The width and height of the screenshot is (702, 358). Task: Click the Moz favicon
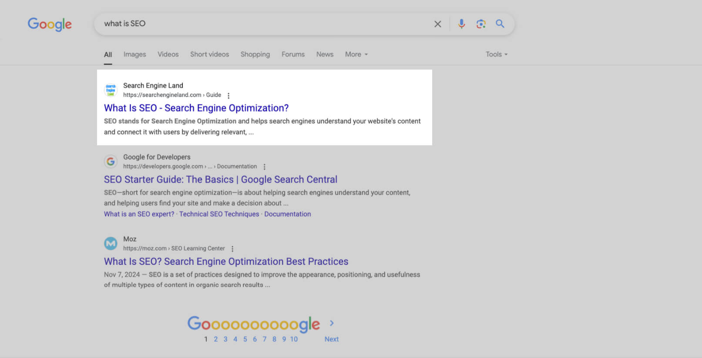click(111, 244)
